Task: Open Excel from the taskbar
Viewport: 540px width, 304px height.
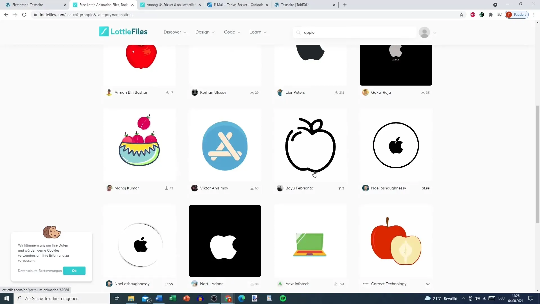Action: coord(173,298)
